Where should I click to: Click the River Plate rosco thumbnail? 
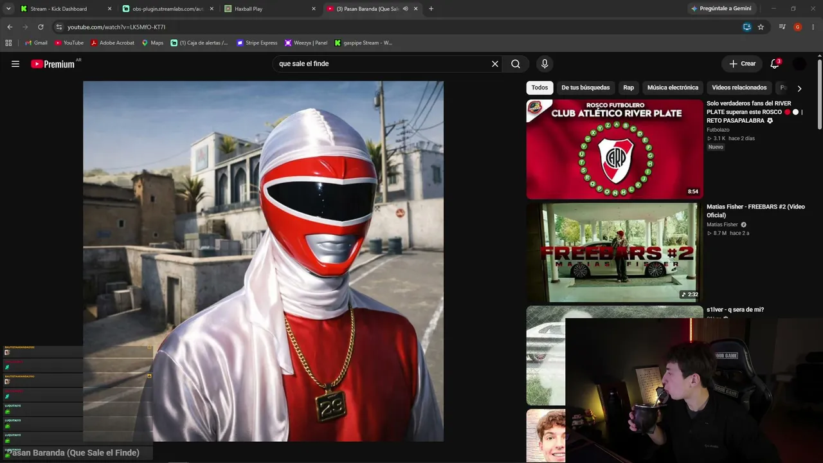pyautogui.click(x=615, y=149)
